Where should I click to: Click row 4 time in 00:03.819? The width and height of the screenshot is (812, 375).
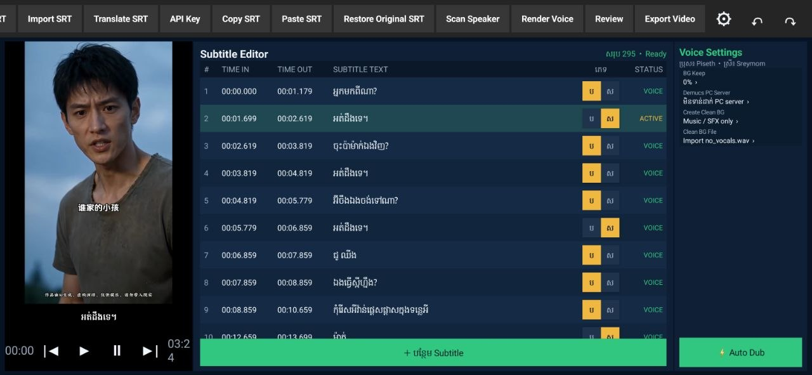tap(239, 173)
